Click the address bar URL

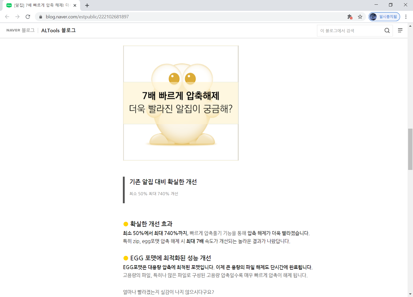click(x=87, y=17)
